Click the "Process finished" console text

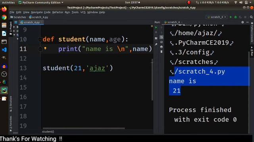200,110
